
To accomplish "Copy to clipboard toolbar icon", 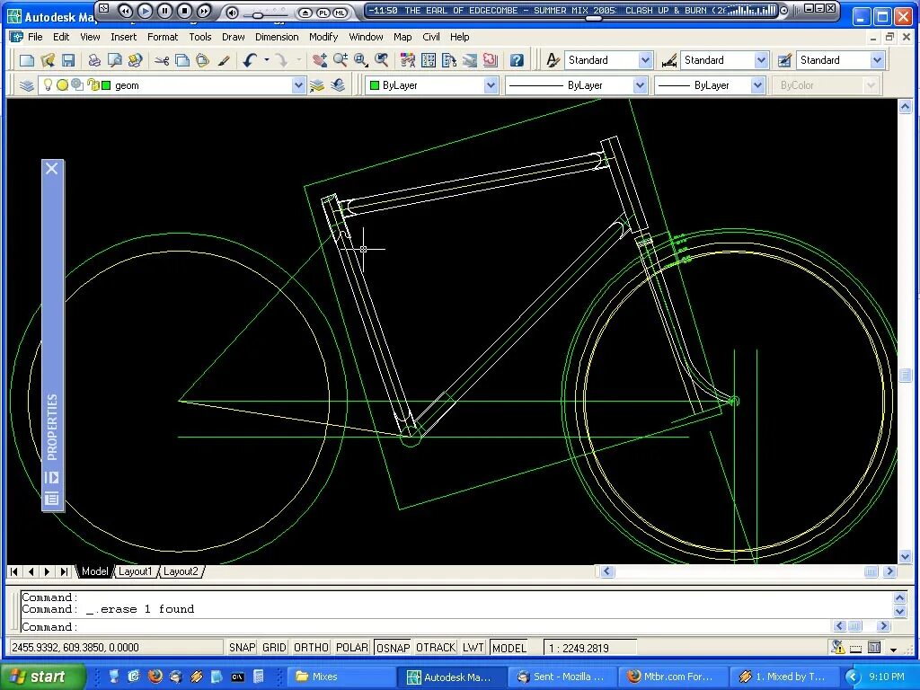I will pyautogui.click(x=182, y=60).
